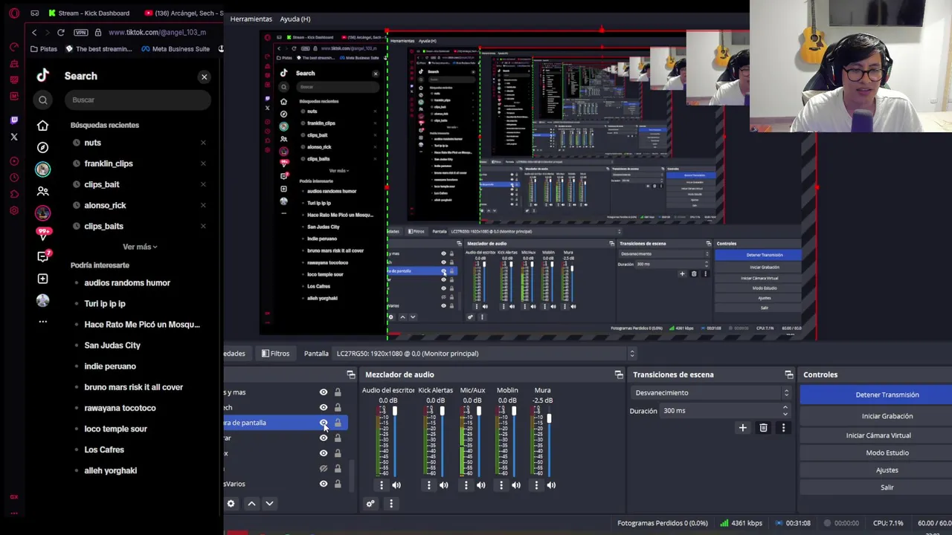This screenshot has height=535, width=952.
Task: Toggle visibility of source ending 'Varios'
Action: point(324,484)
